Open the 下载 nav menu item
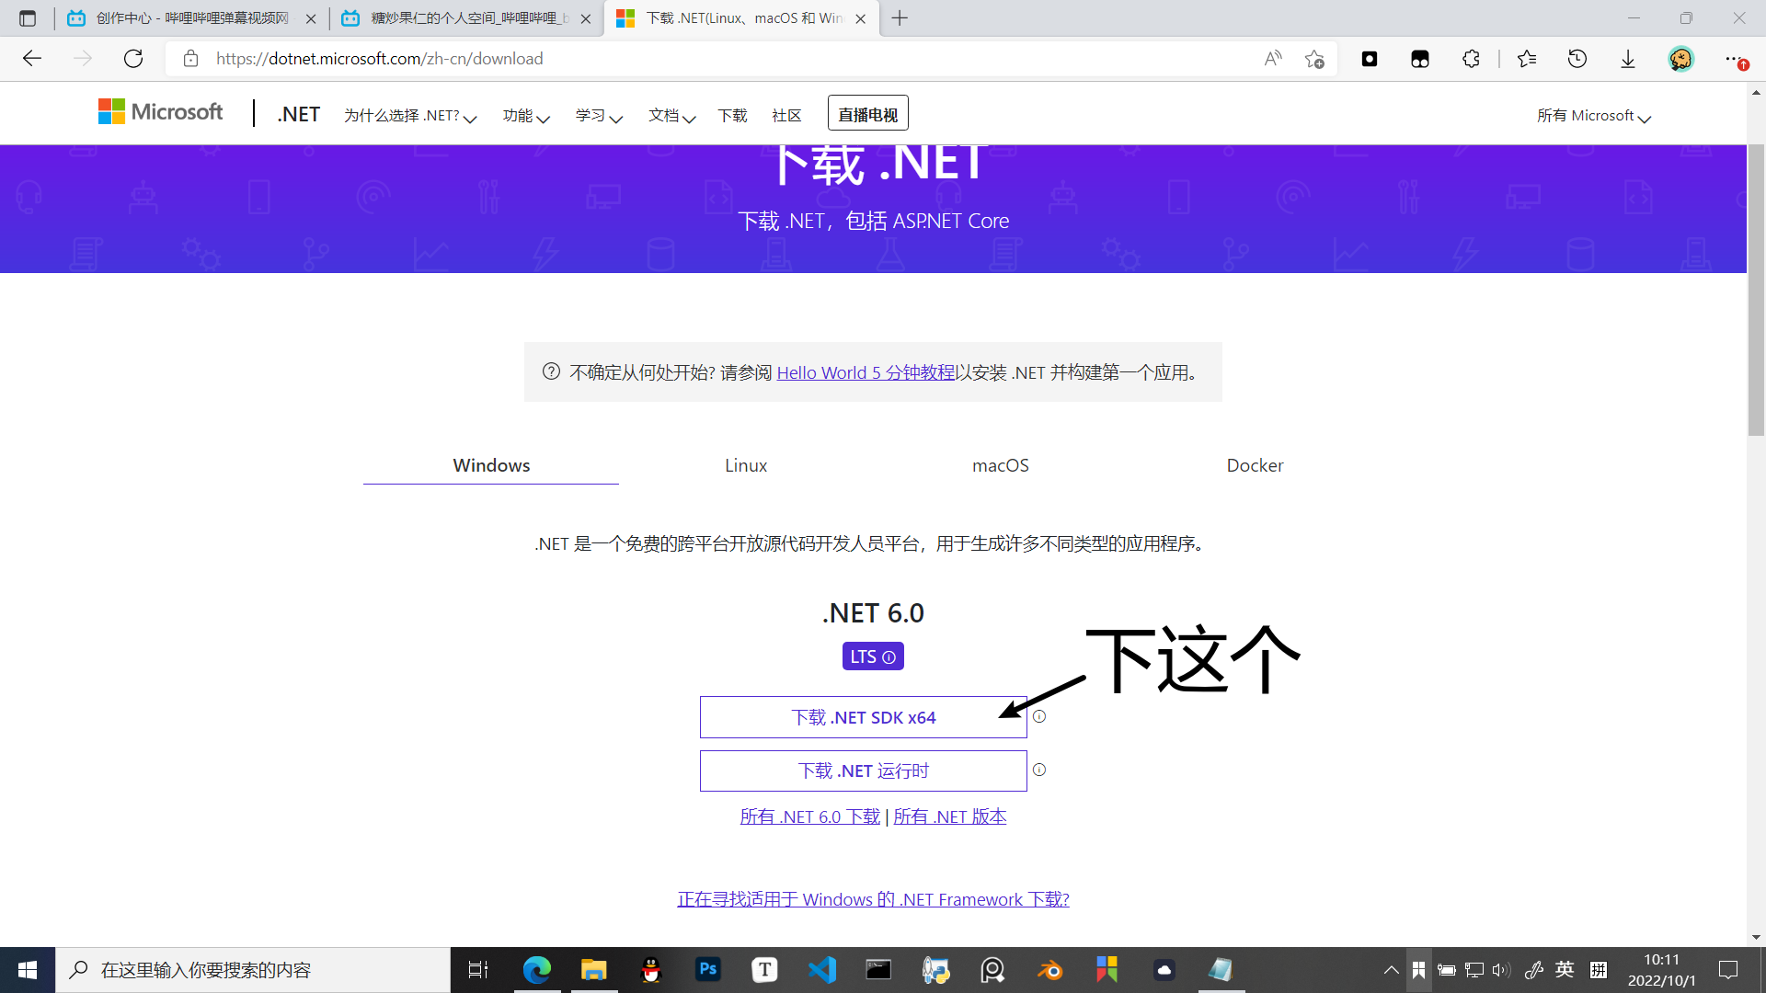 point(732,116)
